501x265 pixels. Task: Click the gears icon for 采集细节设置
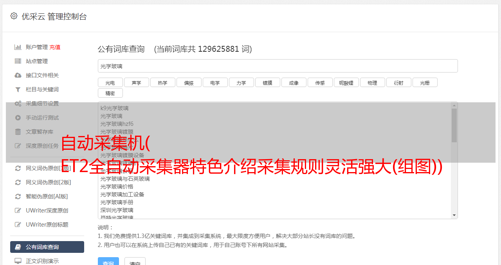click(18, 103)
